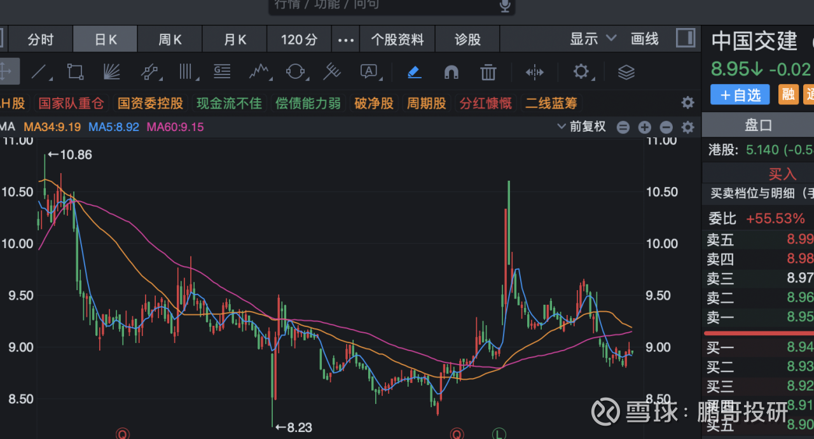Click the +自选 add watchlist button
Image resolution: width=814 pixels, height=439 pixels.
tap(740, 95)
